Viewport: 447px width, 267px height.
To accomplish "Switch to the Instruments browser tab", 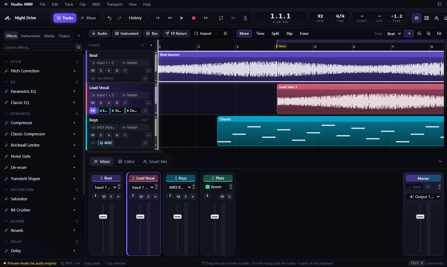I will (30, 36).
